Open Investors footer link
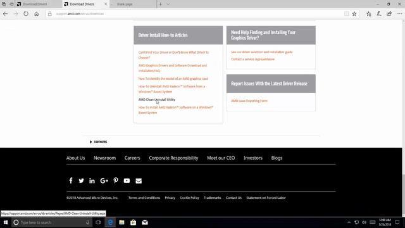405x228 pixels. tap(253, 158)
